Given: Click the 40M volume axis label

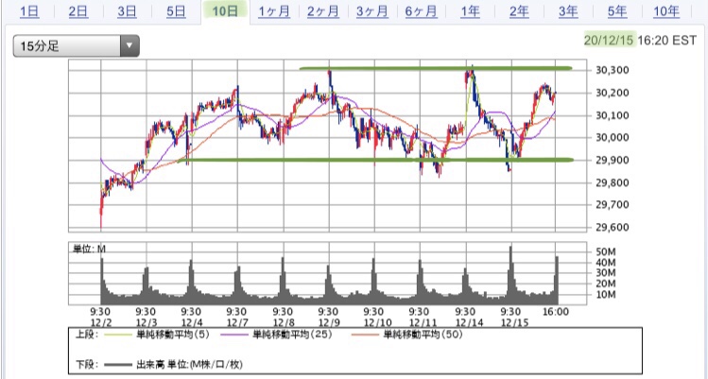Looking at the screenshot, I should (606, 263).
